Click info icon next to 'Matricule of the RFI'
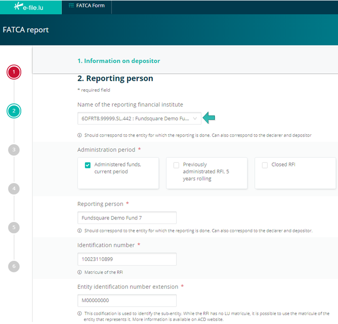338x324 pixels. tap(79, 272)
